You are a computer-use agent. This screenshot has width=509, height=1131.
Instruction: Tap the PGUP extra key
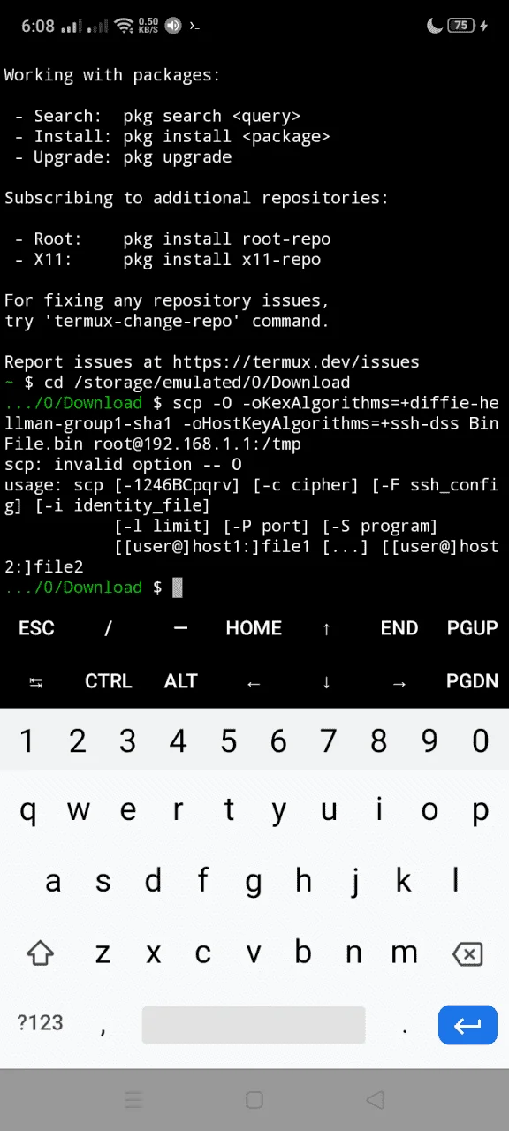[x=473, y=628]
